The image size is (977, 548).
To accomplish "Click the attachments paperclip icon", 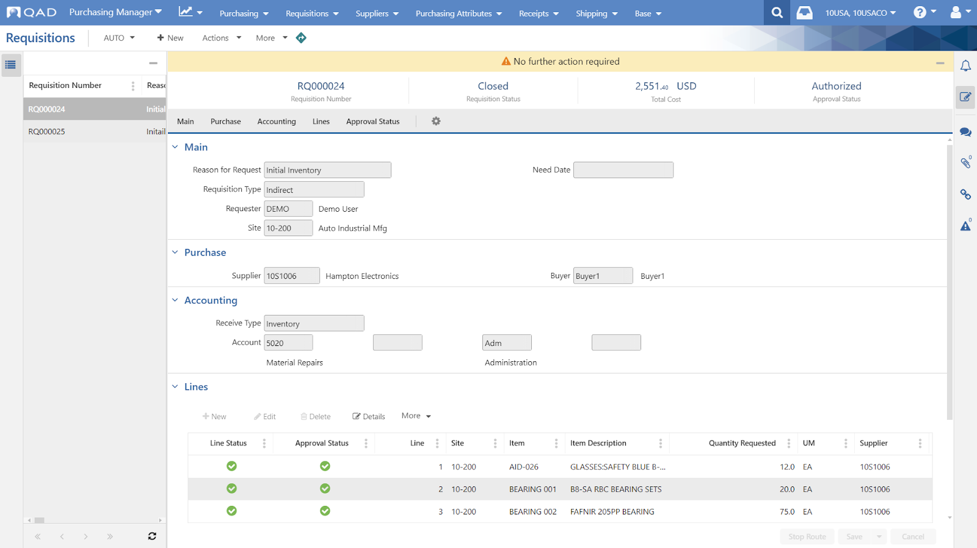I will point(965,163).
